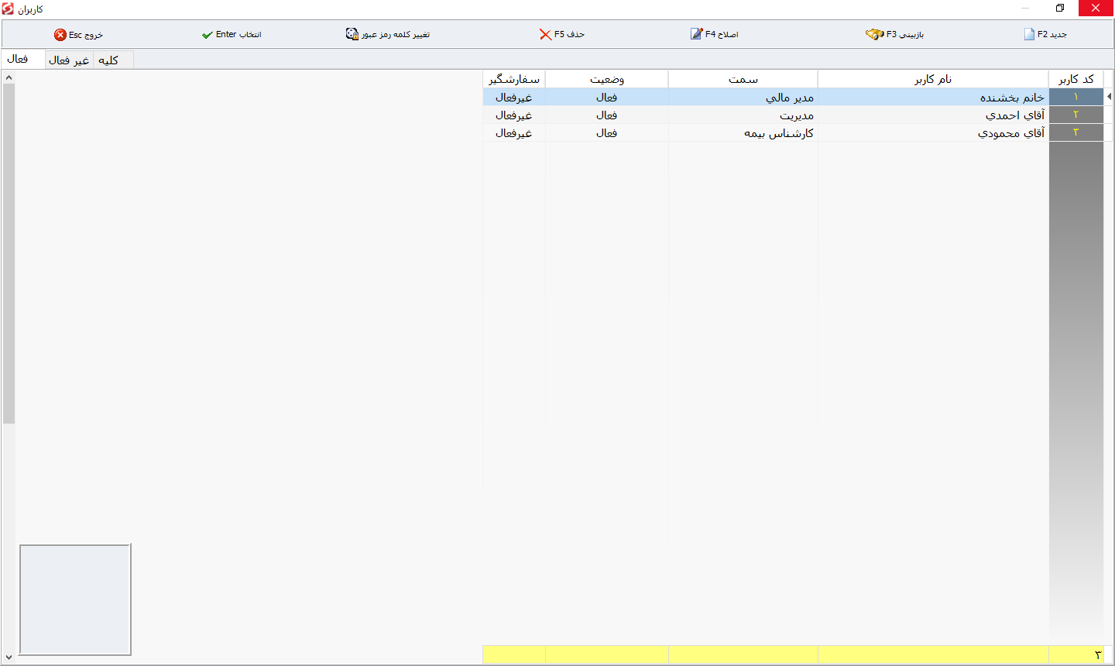This screenshot has height=666, width=1115.
Task: Open the غیر فعال (Inactive) tab
Action: coord(69,60)
